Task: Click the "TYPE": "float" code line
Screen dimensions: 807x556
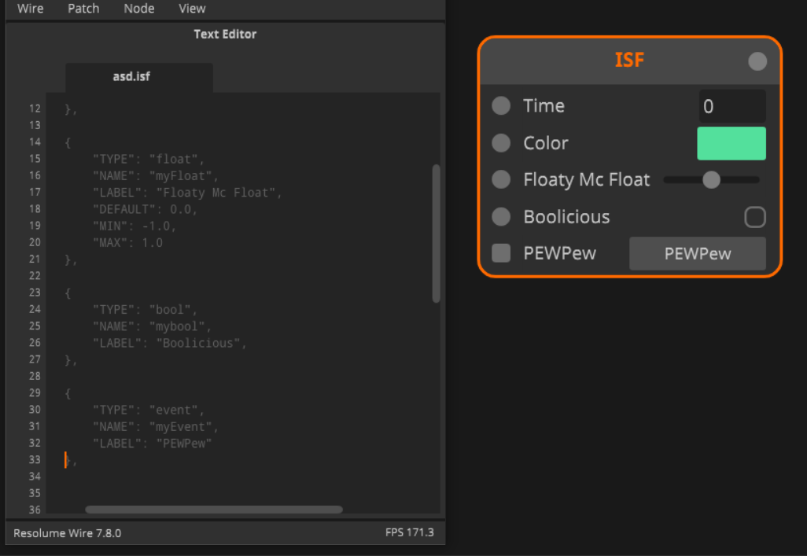Action: [x=148, y=159]
